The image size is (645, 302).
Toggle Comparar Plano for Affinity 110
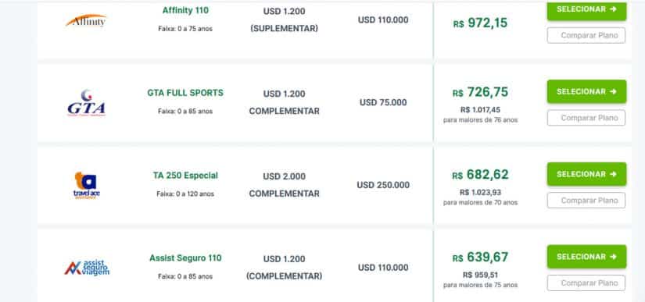pyautogui.click(x=586, y=35)
